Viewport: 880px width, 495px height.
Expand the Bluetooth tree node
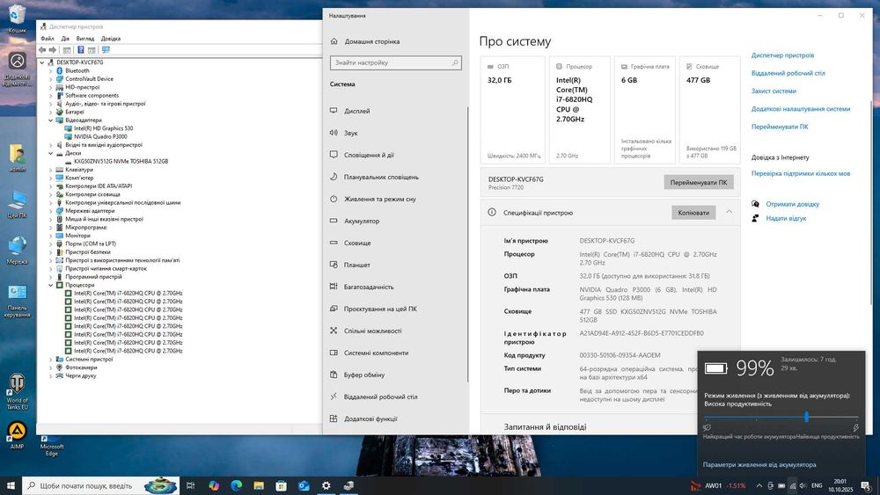pos(50,70)
